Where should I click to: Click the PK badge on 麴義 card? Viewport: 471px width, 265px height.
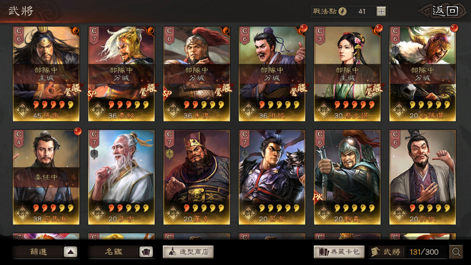(x=318, y=197)
